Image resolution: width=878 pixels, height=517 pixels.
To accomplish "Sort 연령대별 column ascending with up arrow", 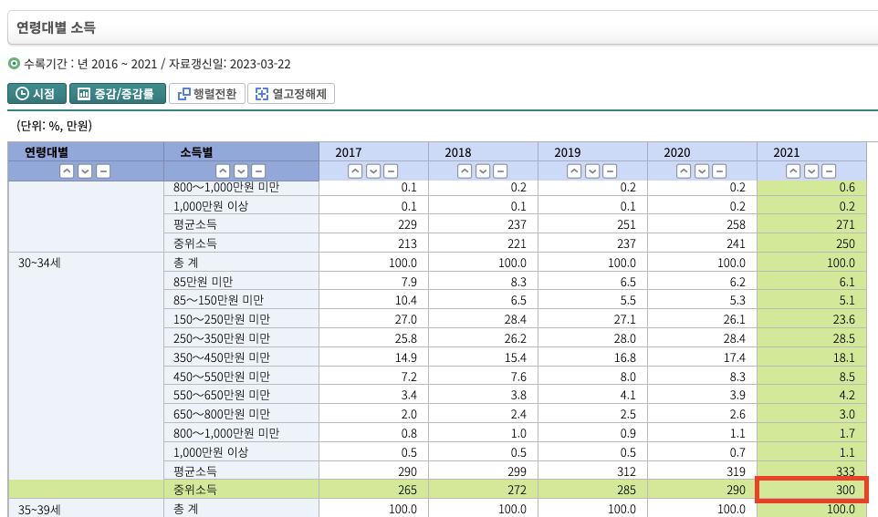I will tap(67, 171).
